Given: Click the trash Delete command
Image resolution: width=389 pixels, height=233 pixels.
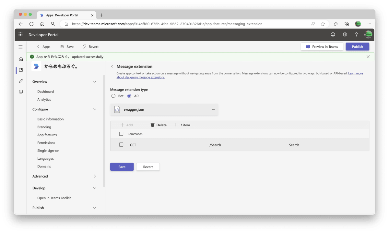Looking at the screenshot, I should point(159,125).
